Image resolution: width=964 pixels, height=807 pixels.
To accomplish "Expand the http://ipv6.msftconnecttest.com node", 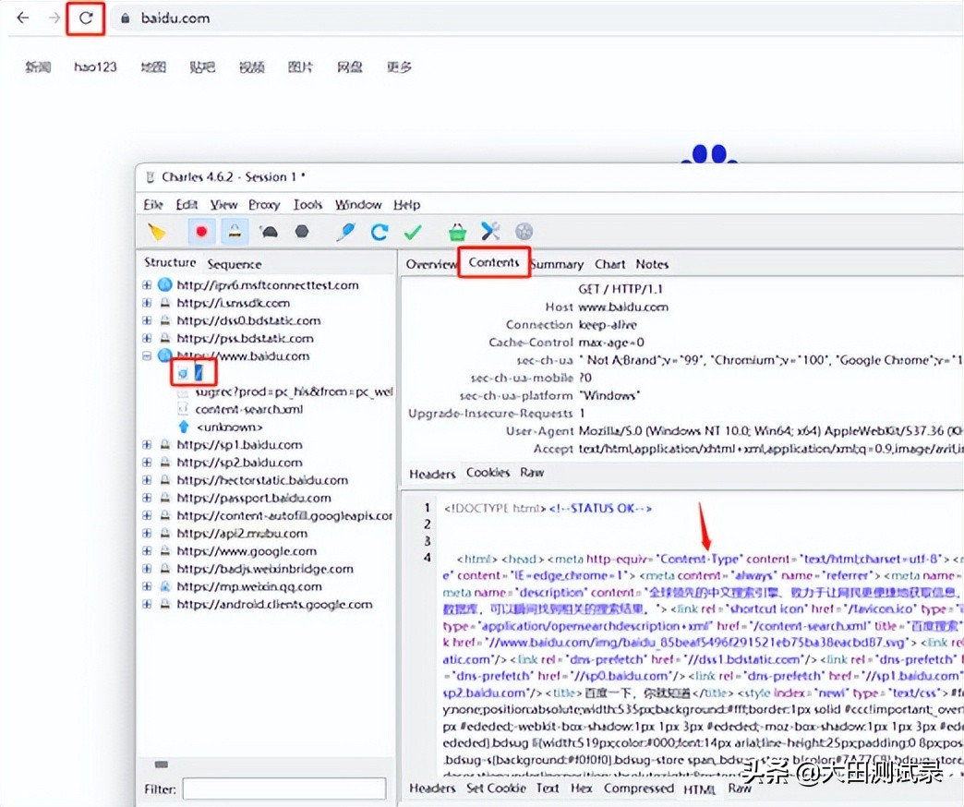I will [147, 284].
